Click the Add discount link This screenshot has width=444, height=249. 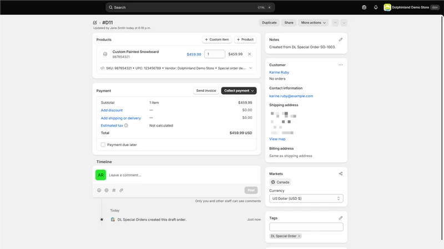(x=112, y=110)
